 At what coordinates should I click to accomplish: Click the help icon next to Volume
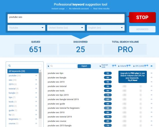129,65
